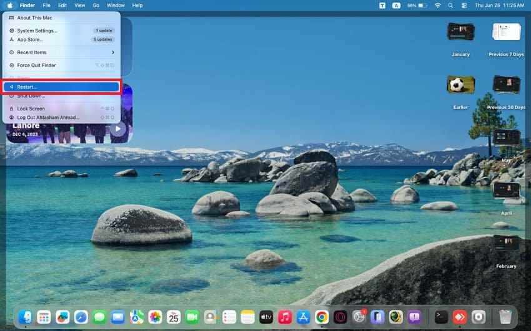Open gray Screenshot app in Dock
This screenshot has width=531, height=331.
click(x=478, y=317)
